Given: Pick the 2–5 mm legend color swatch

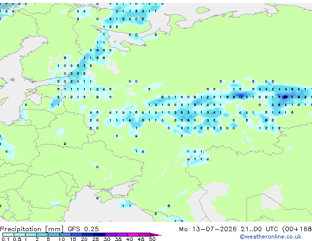Looking at the screenshot, I should click(42, 235).
